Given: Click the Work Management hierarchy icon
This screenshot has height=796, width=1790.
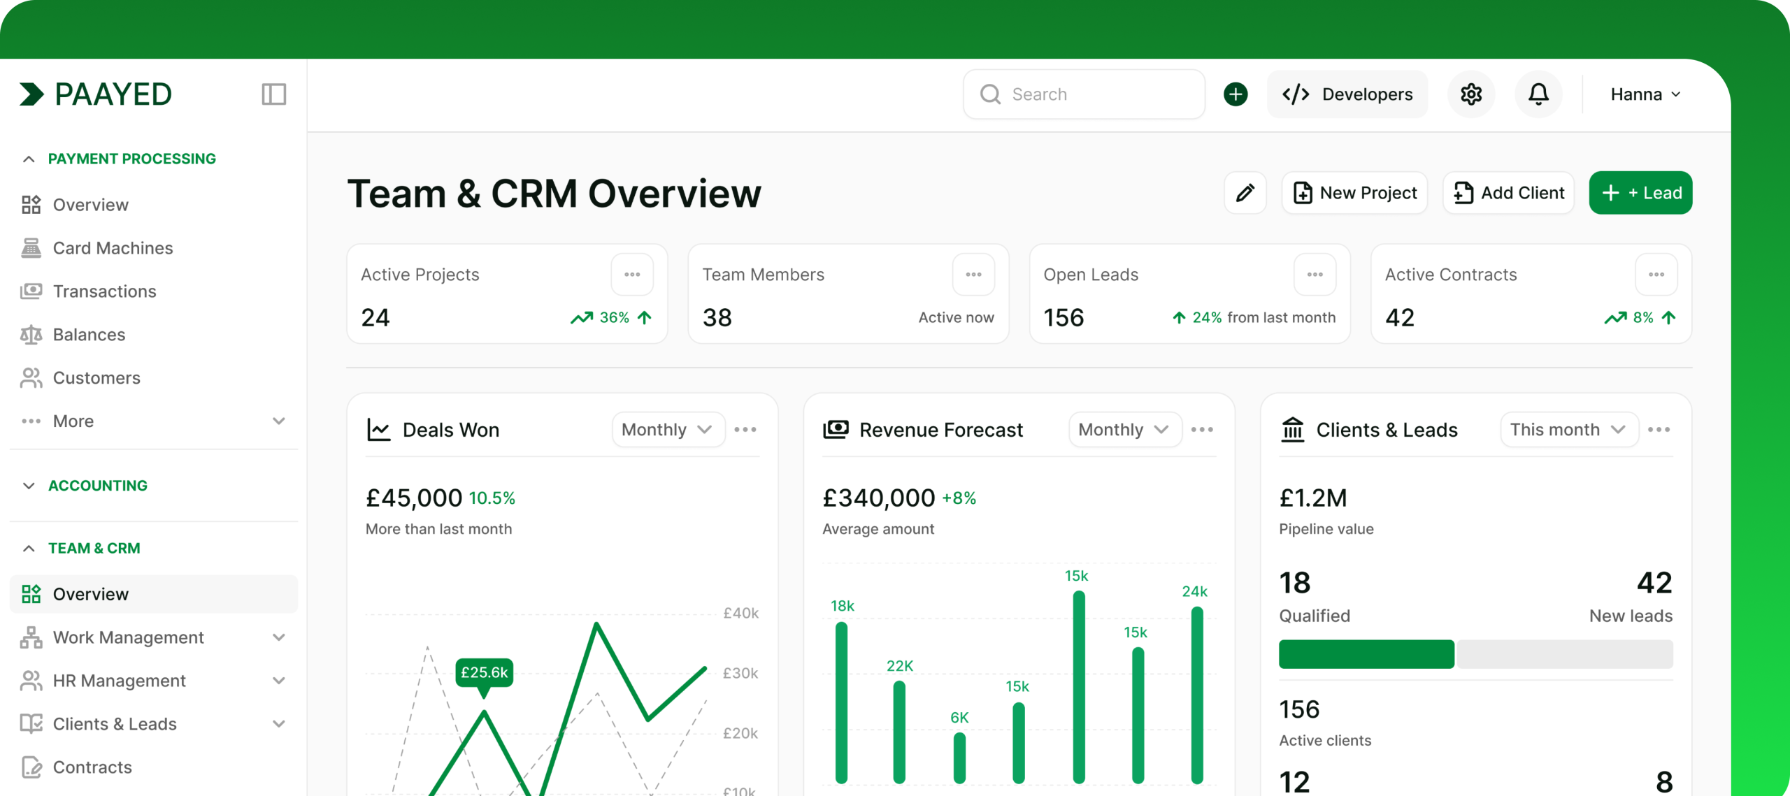Looking at the screenshot, I should (31, 637).
